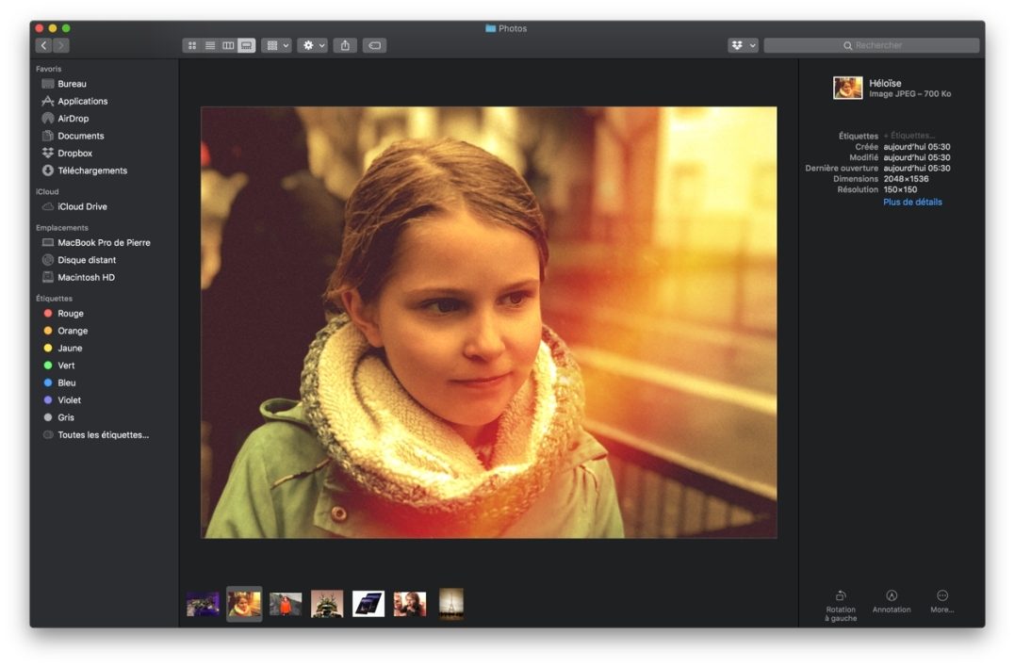Select the Rouge color tag
Image resolution: width=1015 pixels, height=667 pixels.
70,314
